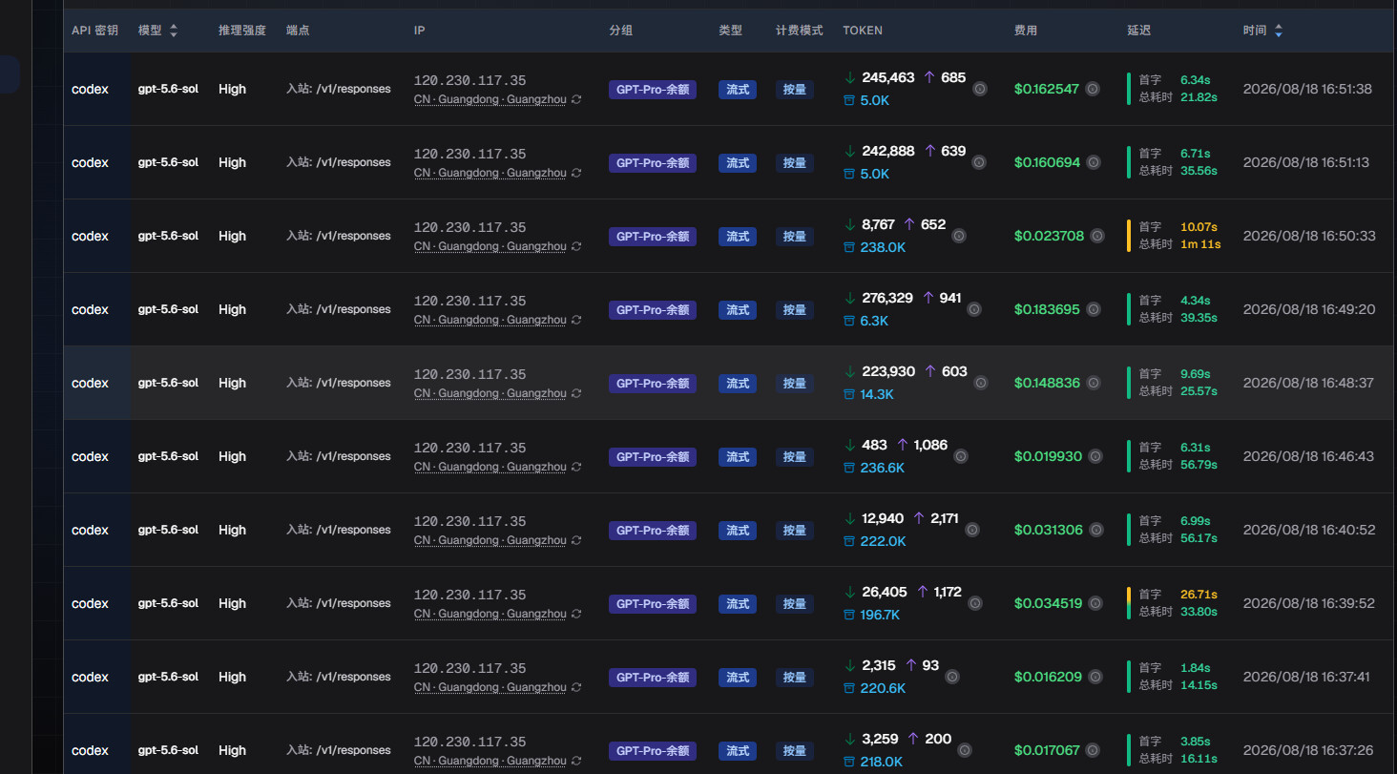Click the cache icon beside 14.3K

(849, 394)
